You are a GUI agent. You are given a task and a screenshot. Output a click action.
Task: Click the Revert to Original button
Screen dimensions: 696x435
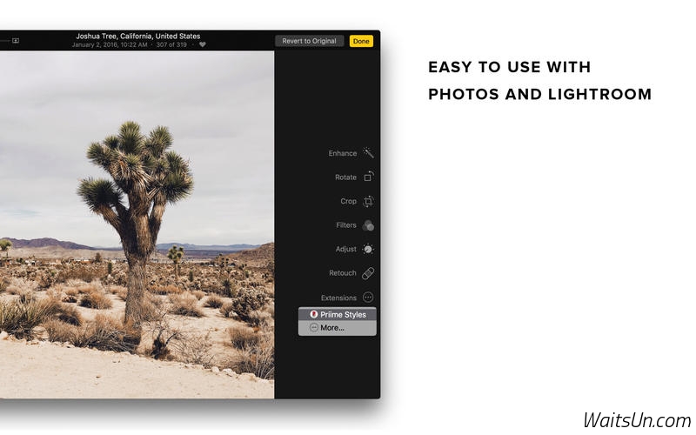click(x=310, y=41)
